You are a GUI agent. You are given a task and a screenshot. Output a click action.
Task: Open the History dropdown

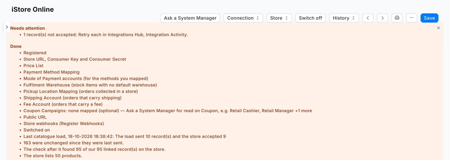pos(344,18)
